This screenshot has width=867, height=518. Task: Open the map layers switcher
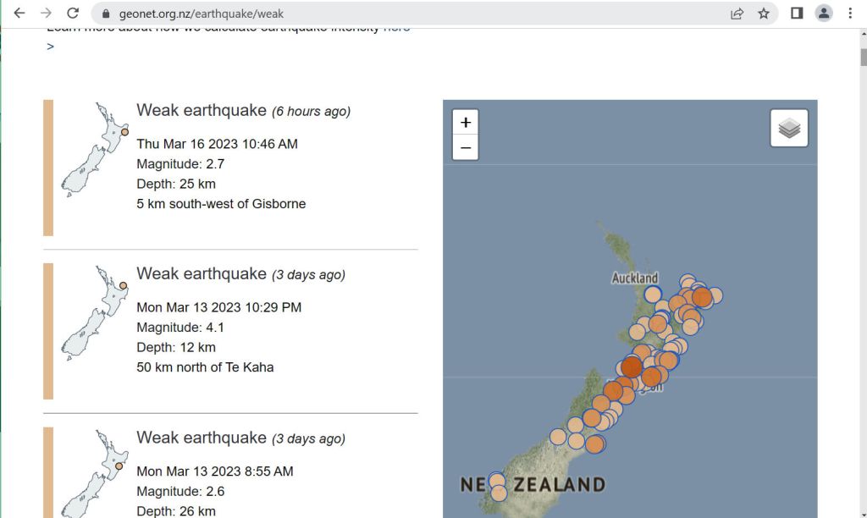coord(788,129)
